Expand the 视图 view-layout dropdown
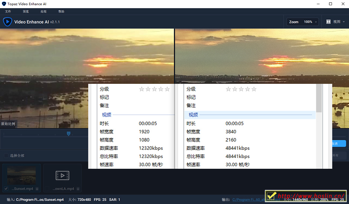 point(336,22)
